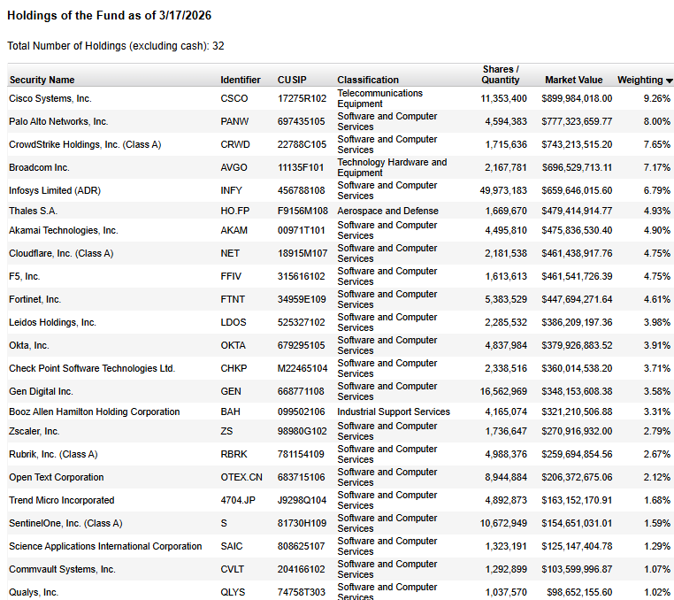The width and height of the screenshot is (674, 600).
Task: Select Infosys Limited (ADR) name
Action: click(x=55, y=190)
